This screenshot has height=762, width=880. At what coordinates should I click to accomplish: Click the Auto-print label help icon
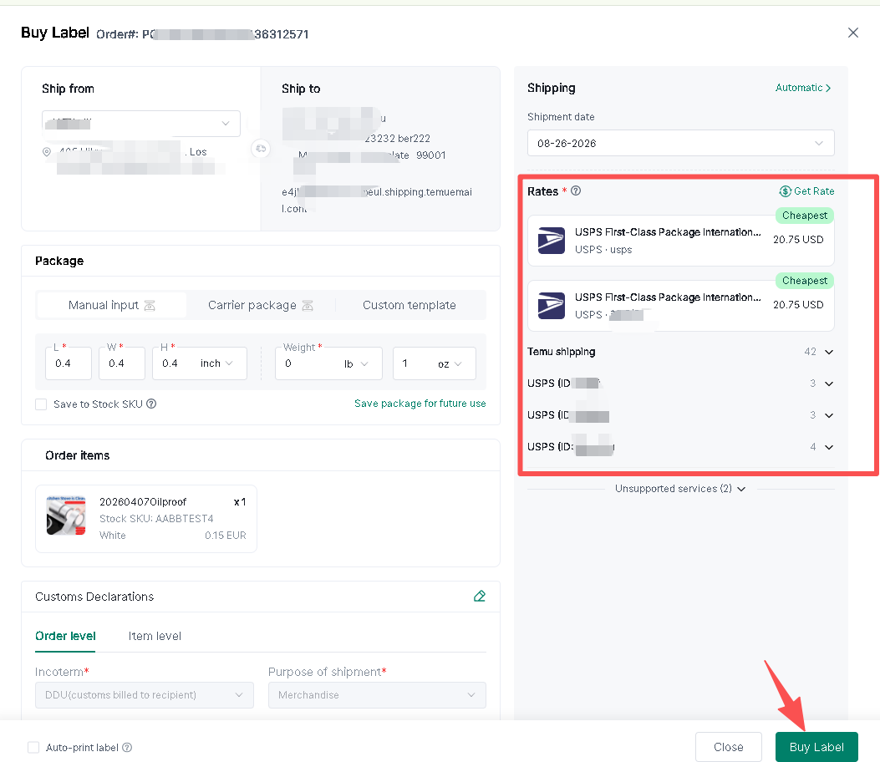click(127, 748)
